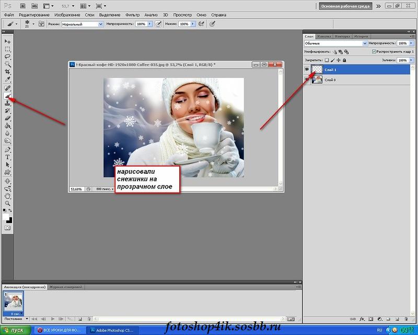Select the Horizontal Type tool
Screen dimensions: 418x335
click(8, 157)
